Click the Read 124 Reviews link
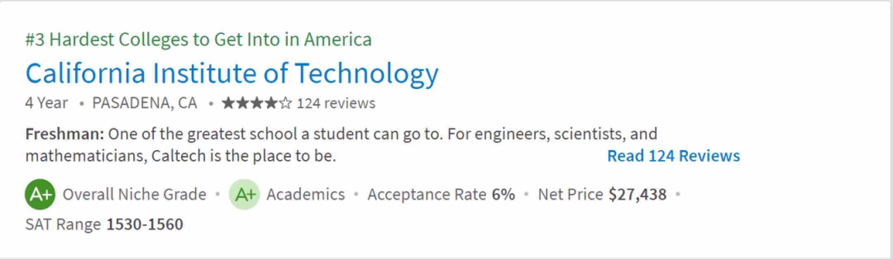The image size is (893, 259). tap(673, 156)
